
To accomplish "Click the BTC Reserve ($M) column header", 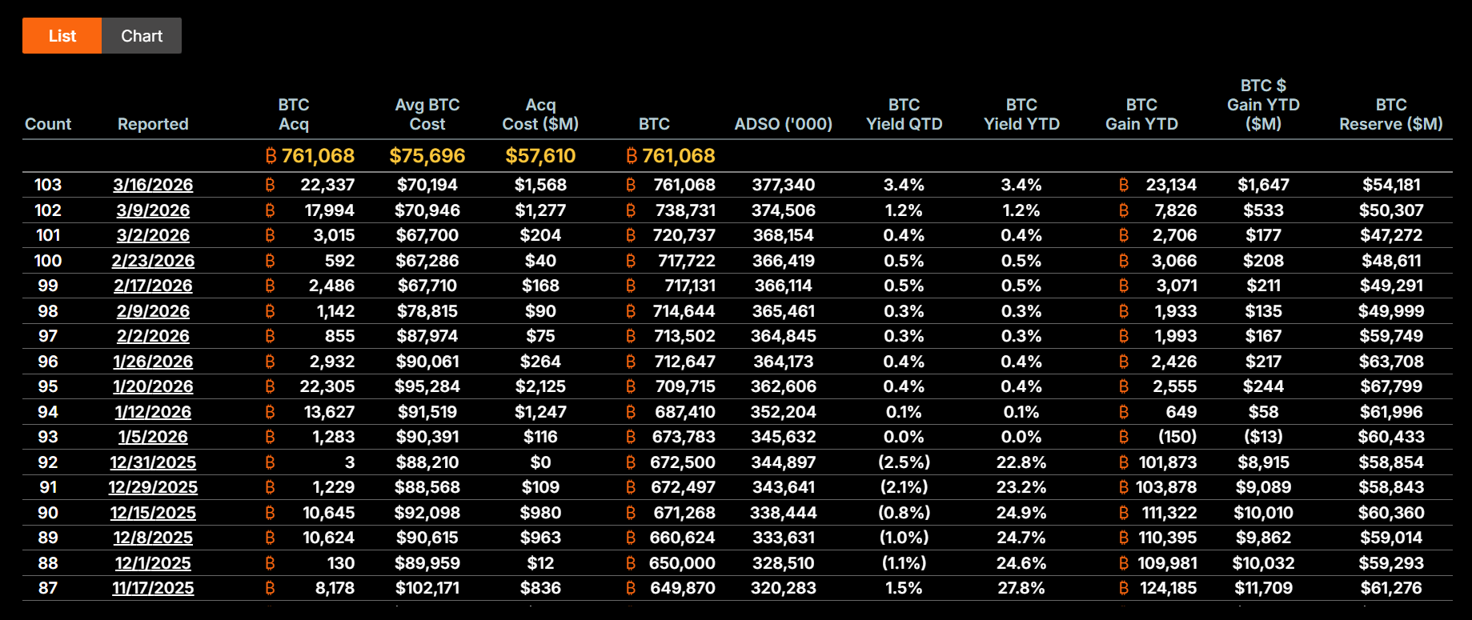I will pyautogui.click(x=1390, y=114).
